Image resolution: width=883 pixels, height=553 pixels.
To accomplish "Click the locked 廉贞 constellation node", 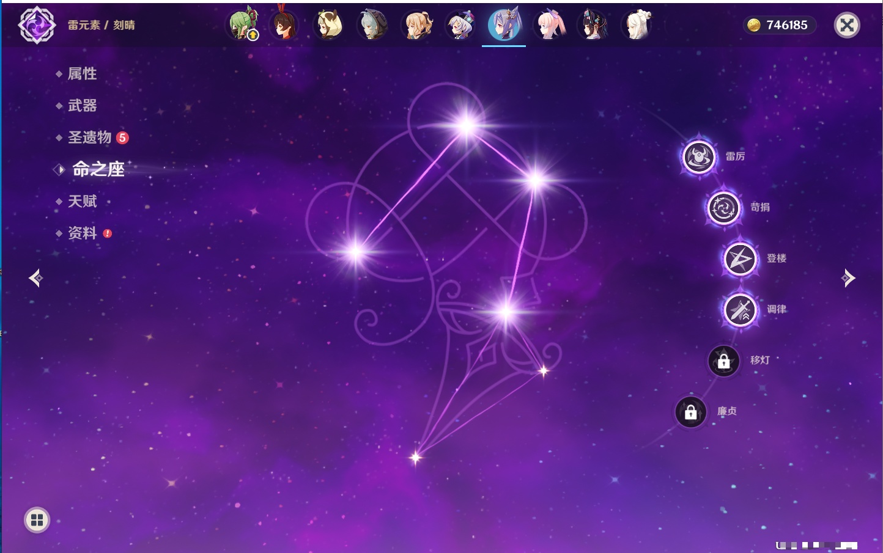I will click(x=691, y=412).
